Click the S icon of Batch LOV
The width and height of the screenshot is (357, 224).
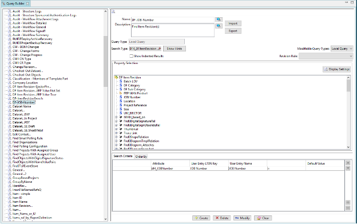pos(121,81)
